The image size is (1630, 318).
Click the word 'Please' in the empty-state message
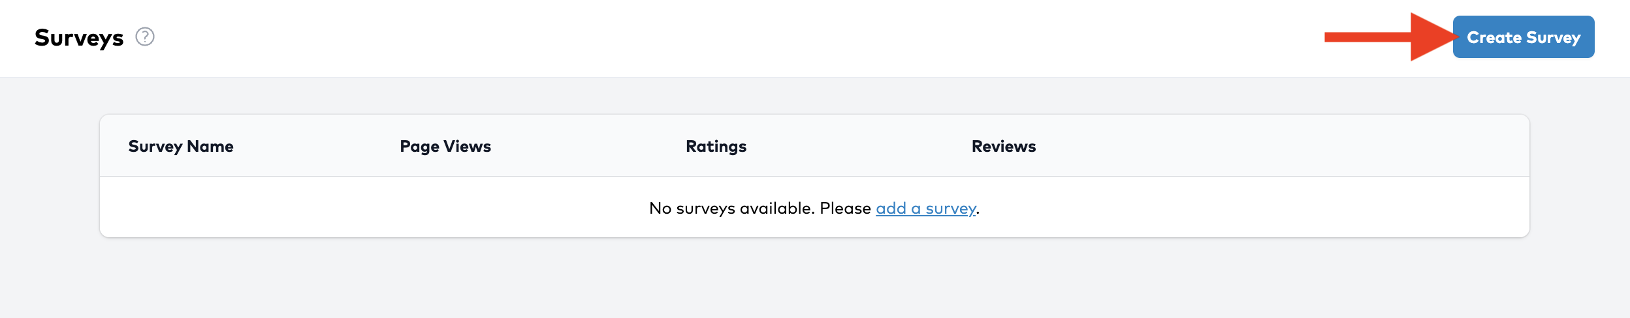click(x=845, y=209)
